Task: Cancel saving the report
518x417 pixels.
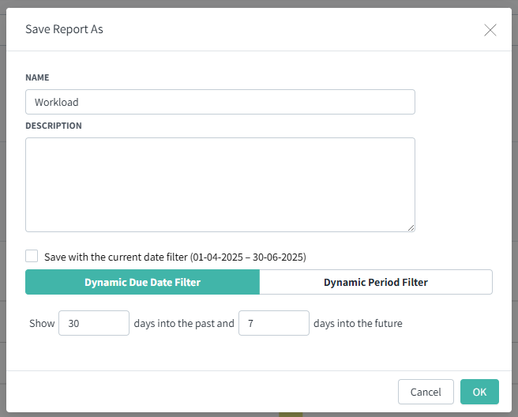Action: point(426,392)
